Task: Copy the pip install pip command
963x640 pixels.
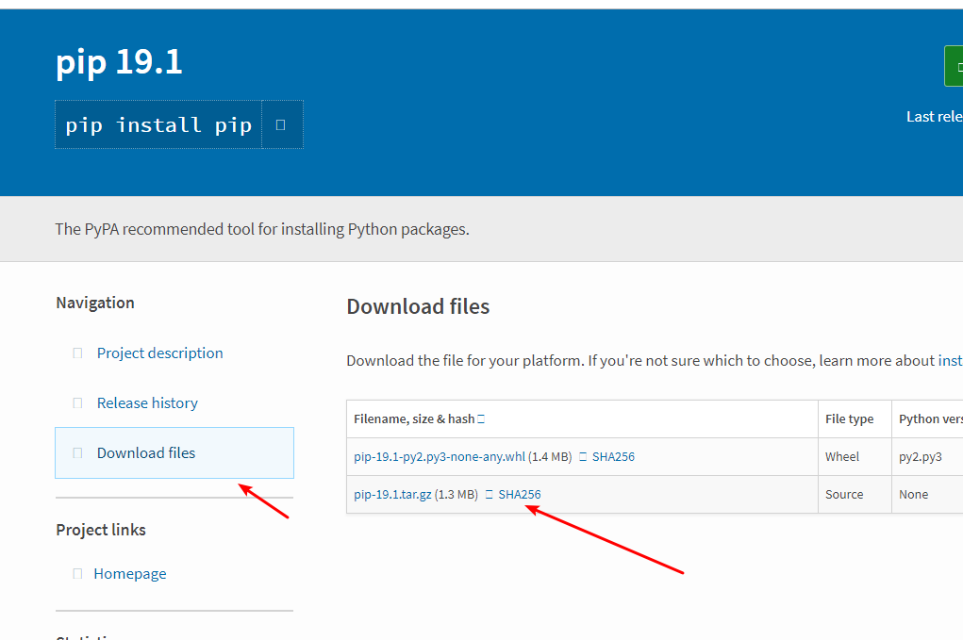Action: click(282, 124)
